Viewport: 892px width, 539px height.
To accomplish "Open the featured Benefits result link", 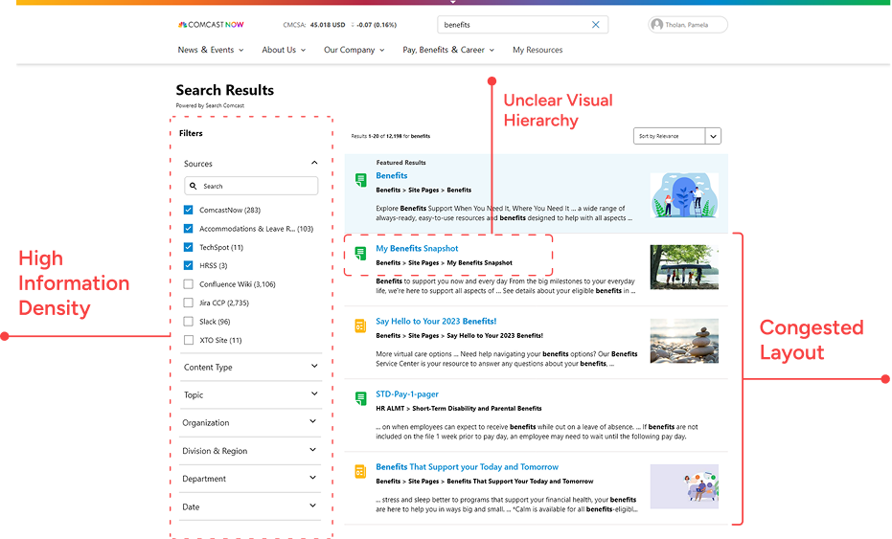I will [391, 176].
